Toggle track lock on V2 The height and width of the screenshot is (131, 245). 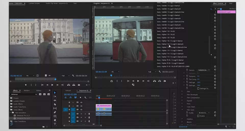tap(69, 106)
